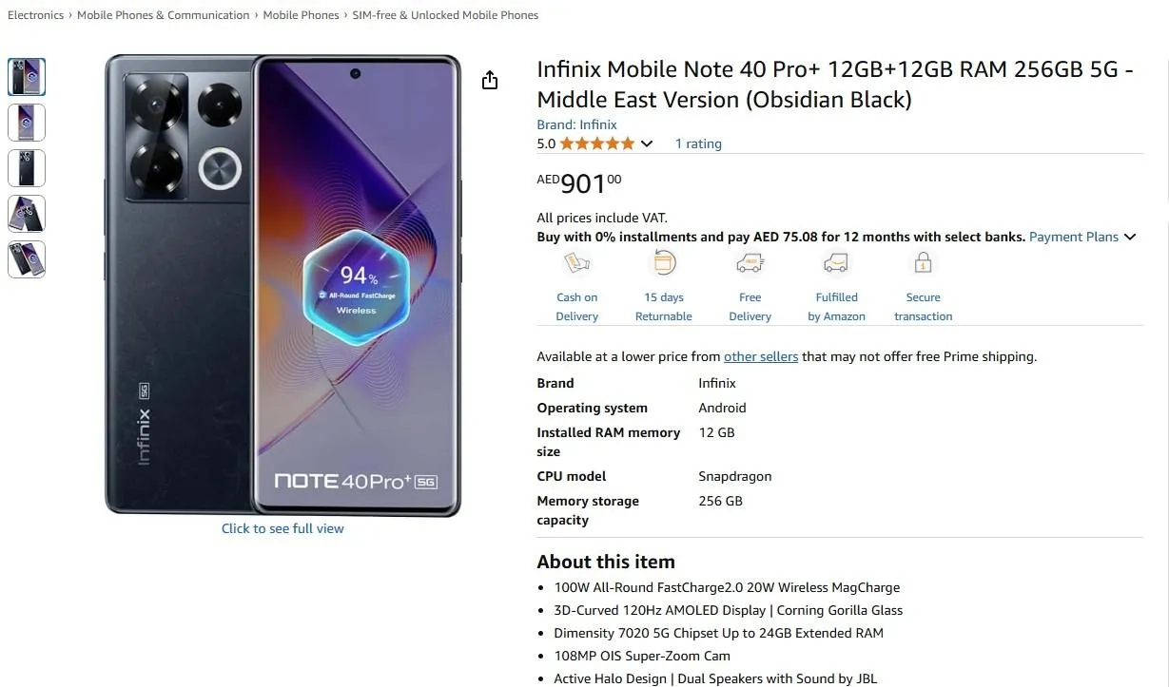
Task: Open the 1 rating reviews link
Action: pos(698,143)
